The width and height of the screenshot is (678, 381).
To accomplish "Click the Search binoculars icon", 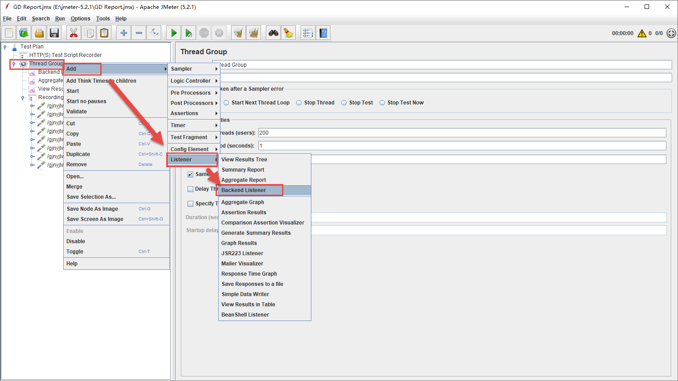I will [273, 33].
